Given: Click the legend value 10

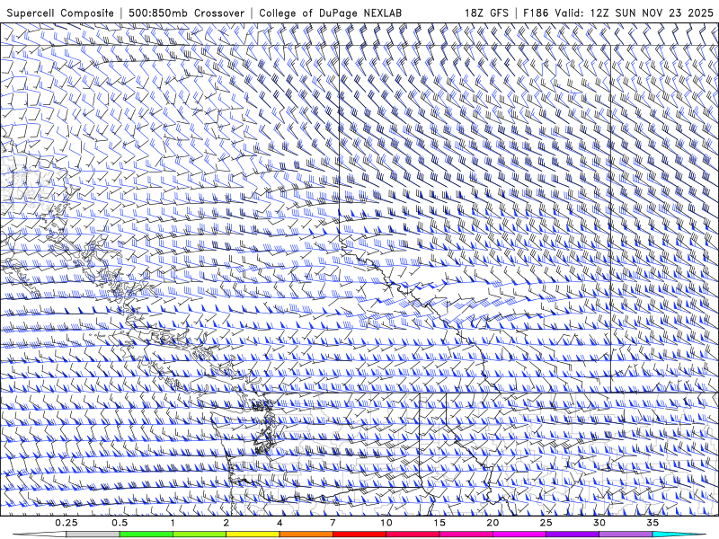Looking at the screenshot, I should click(x=386, y=523).
